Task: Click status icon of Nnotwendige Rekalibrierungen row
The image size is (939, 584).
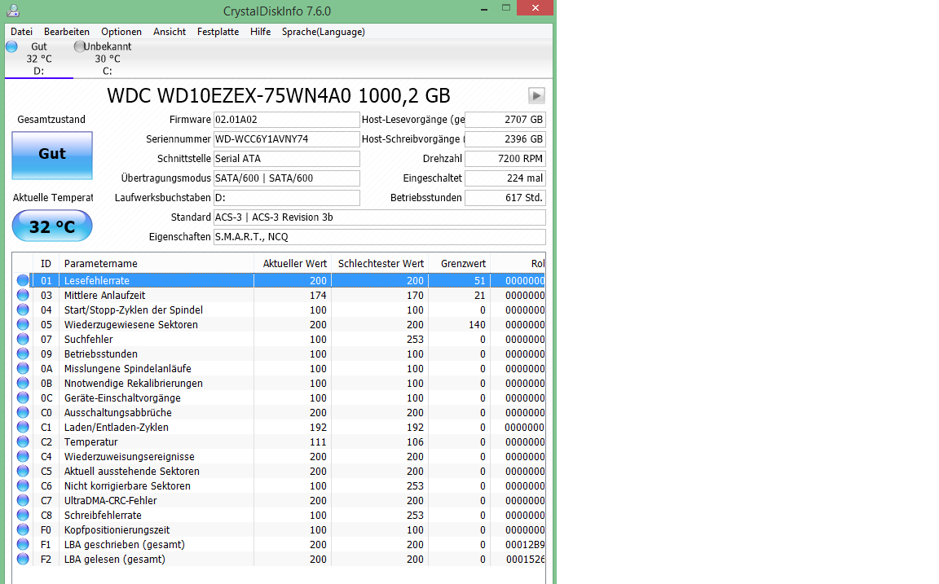Action: 23,383
